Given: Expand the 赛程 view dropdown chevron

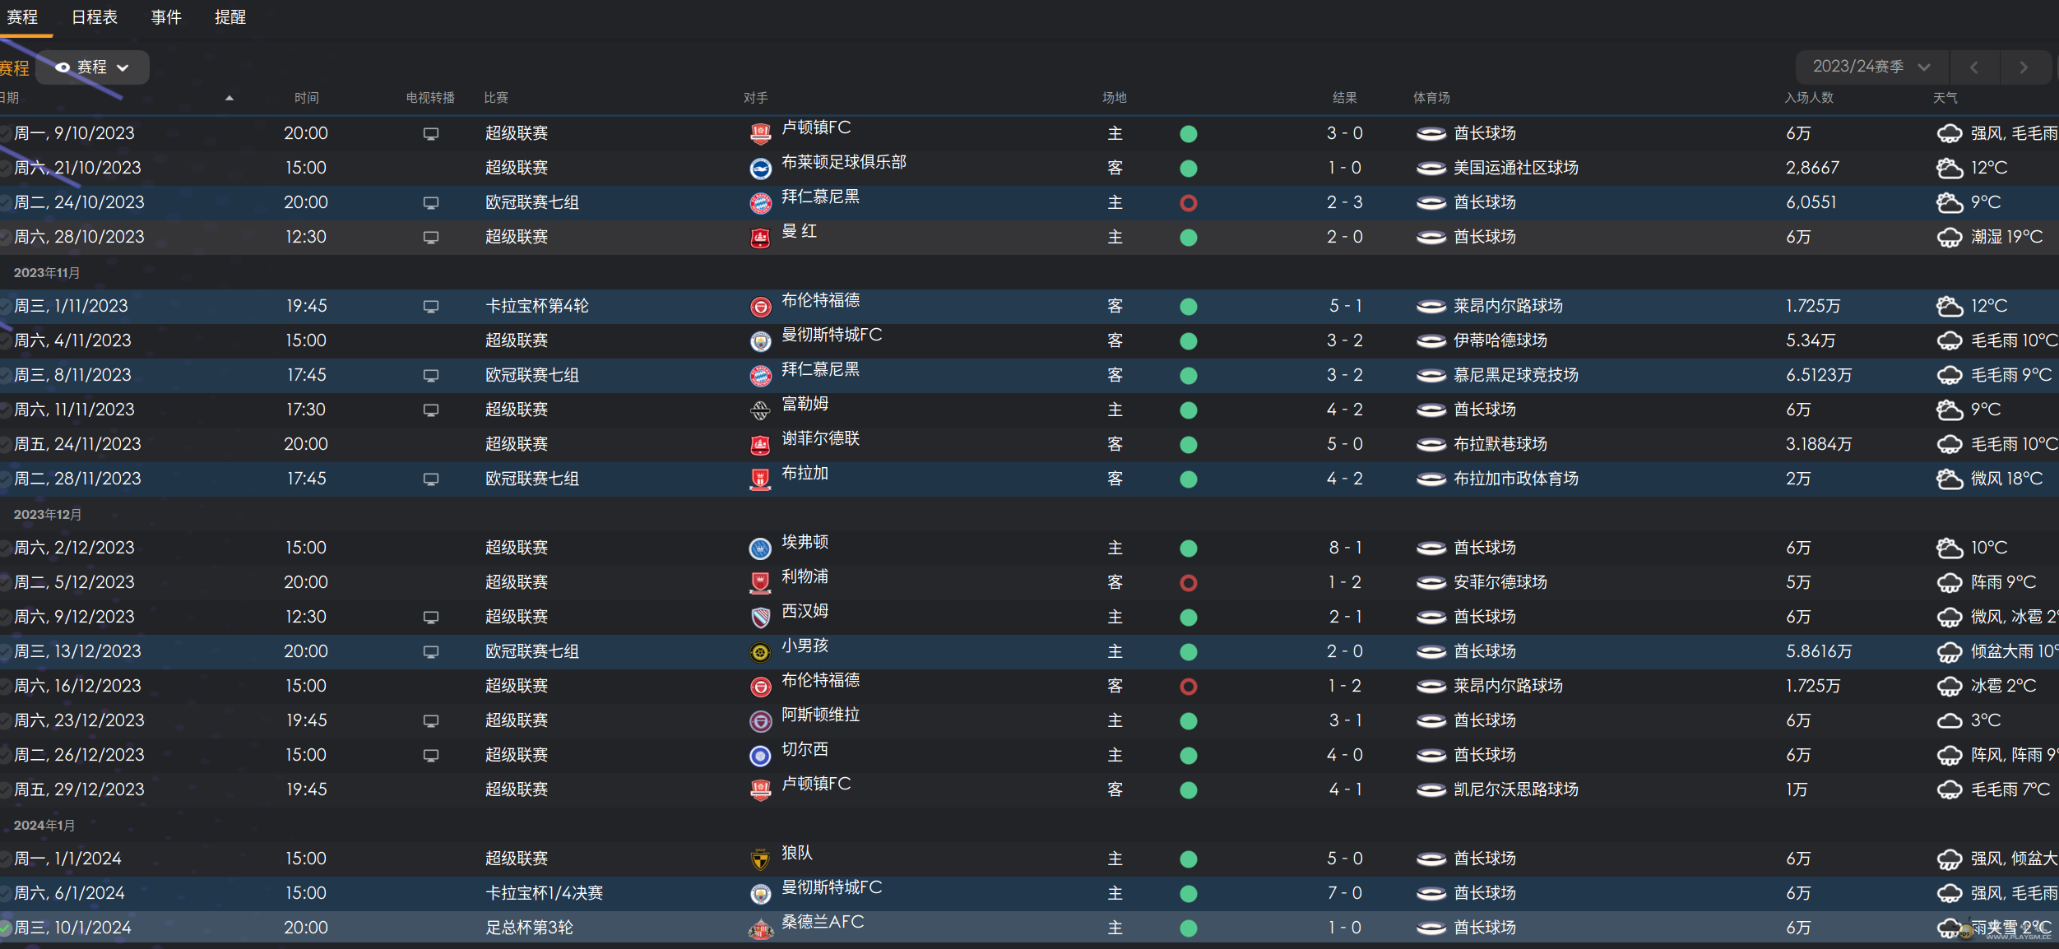Looking at the screenshot, I should click(x=123, y=68).
